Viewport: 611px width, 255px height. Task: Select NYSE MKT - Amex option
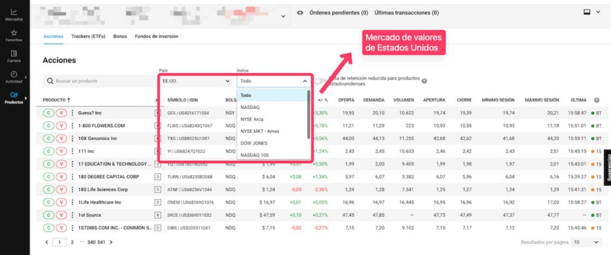[x=272, y=131]
